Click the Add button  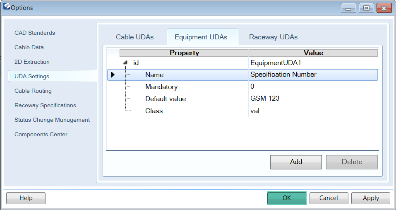point(296,162)
